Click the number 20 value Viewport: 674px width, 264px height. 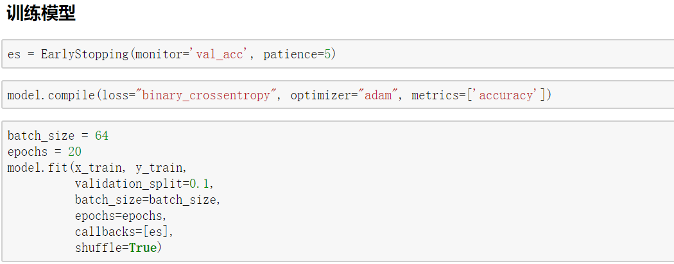[74, 152]
